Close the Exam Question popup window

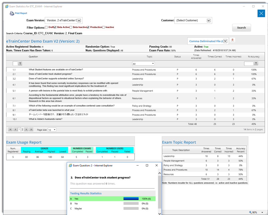pyautogui.click(x=156, y=165)
